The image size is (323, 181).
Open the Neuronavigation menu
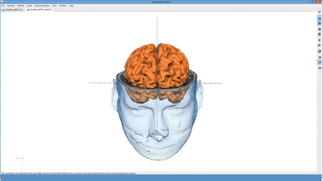click(42, 6)
